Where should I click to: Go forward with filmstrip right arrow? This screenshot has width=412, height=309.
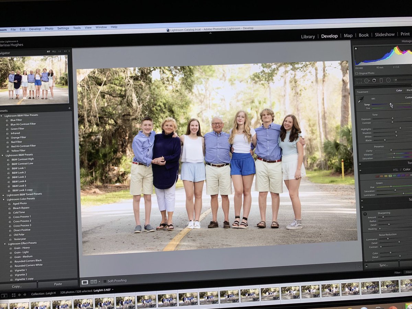click(x=24, y=294)
